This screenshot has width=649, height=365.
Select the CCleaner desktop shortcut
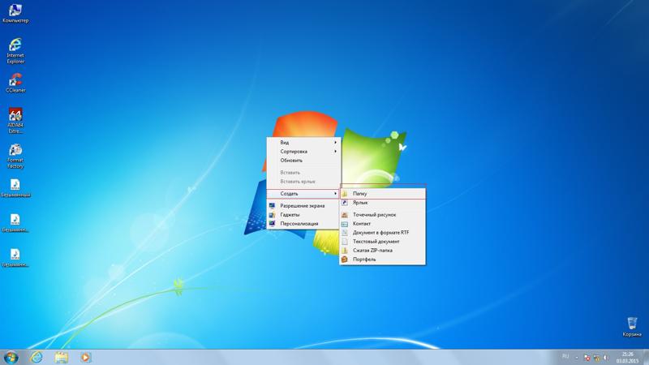(x=15, y=83)
